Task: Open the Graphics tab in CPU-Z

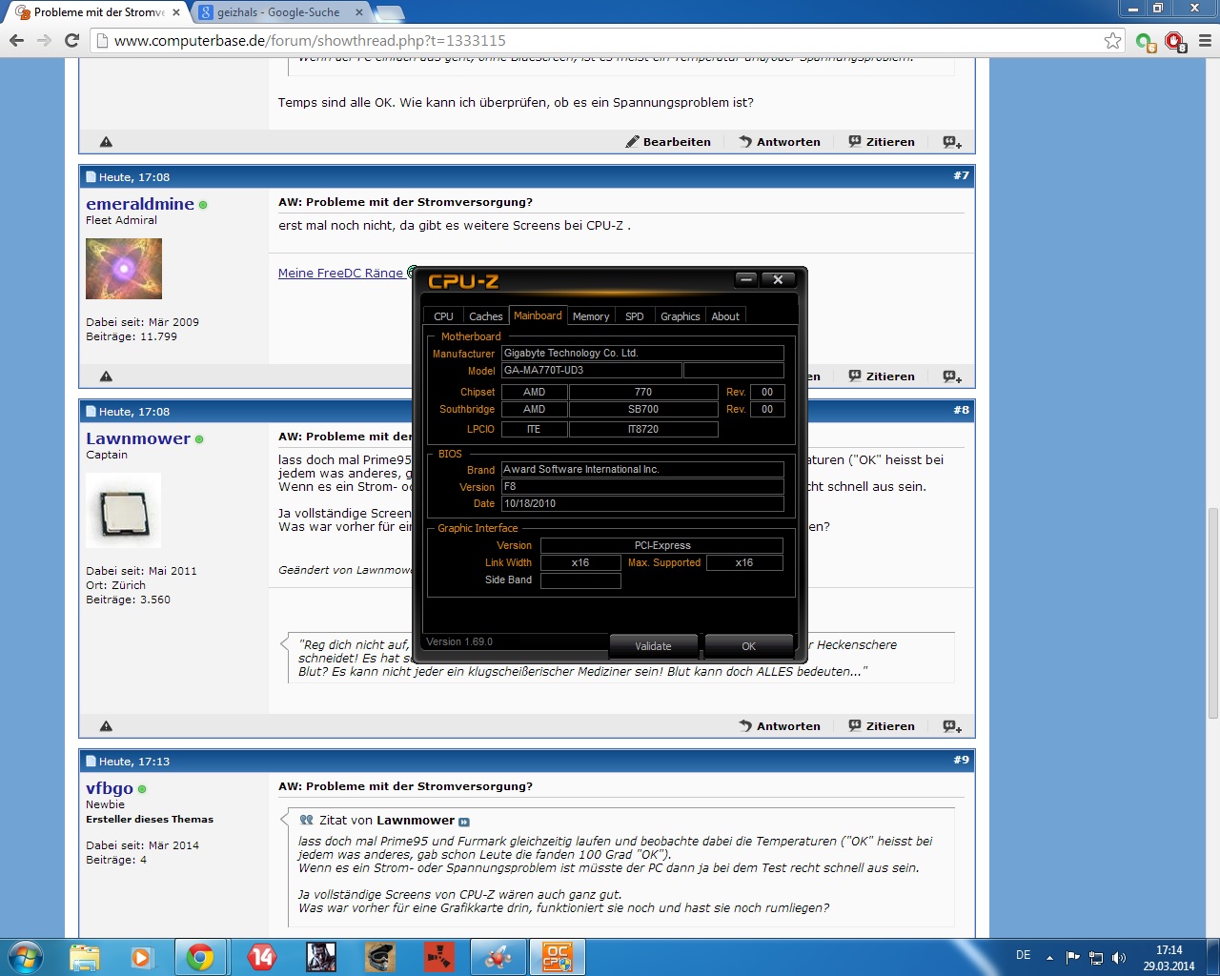Action: tap(680, 316)
